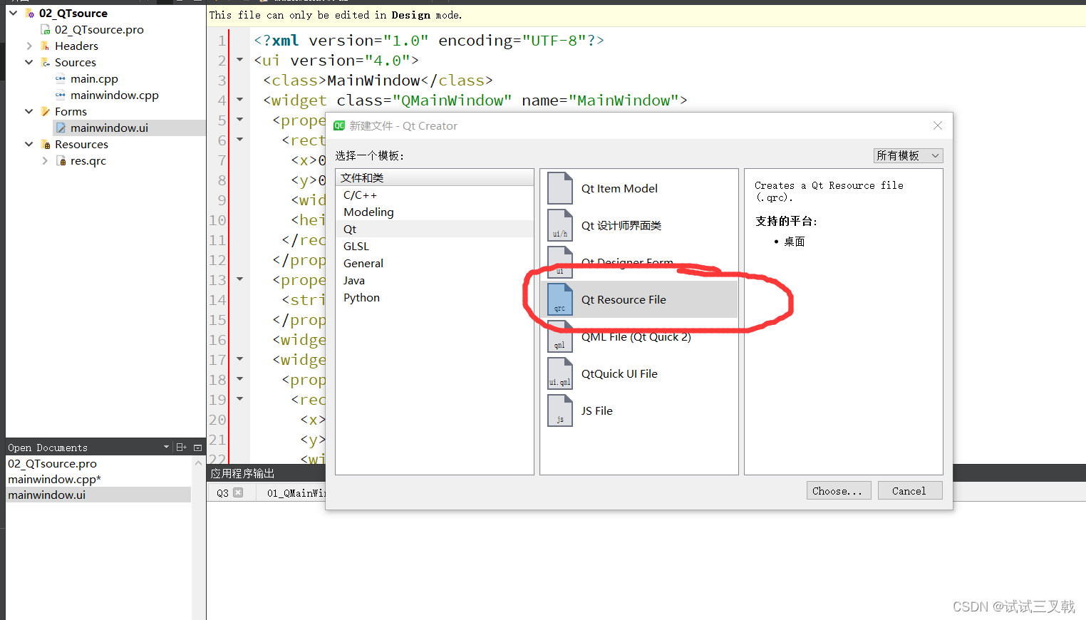Close the Open Documents pane
Viewport: 1086px width, 620px height.
click(x=197, y=448)
